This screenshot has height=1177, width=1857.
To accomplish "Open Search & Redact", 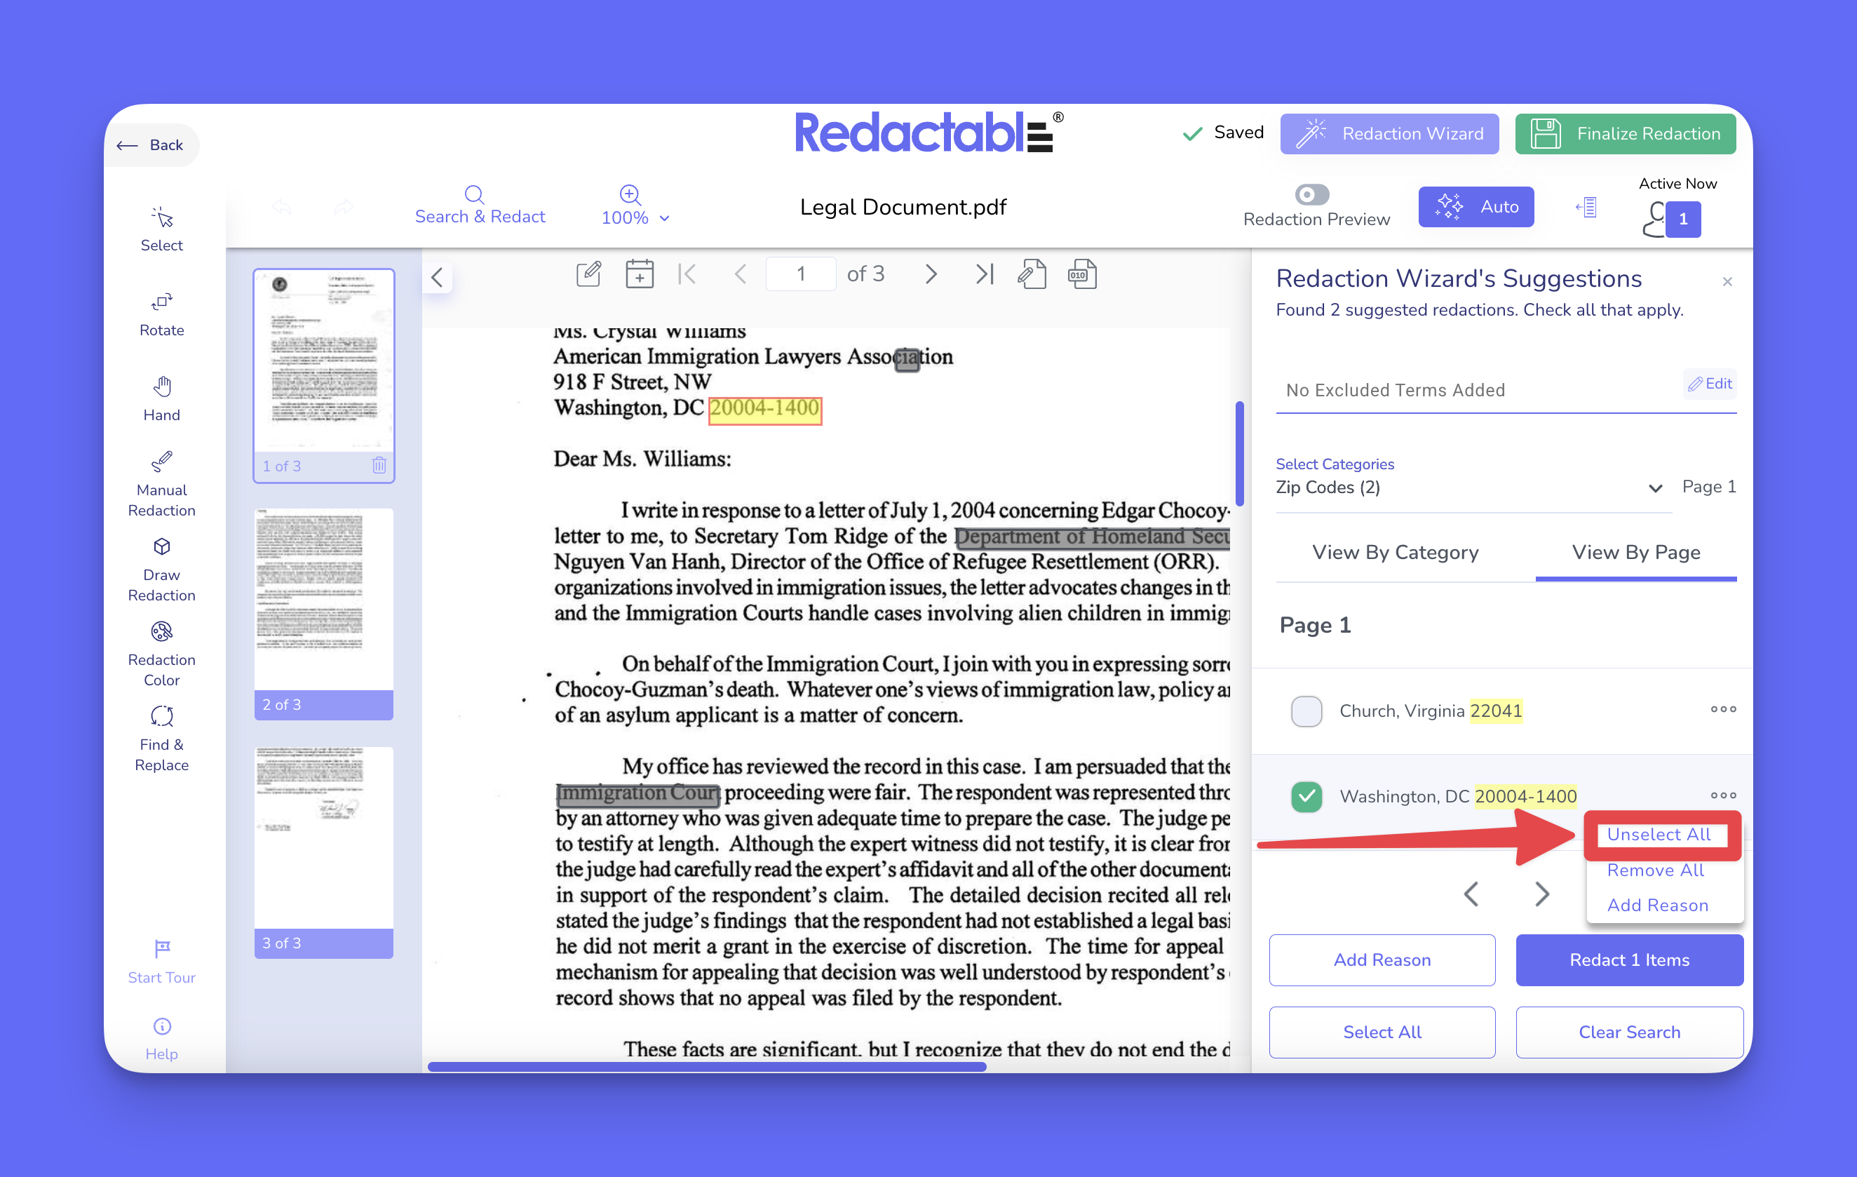I will click(x=479, y=204).
